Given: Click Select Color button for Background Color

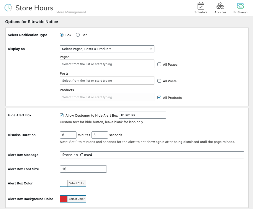Looking at the screenshot, I should (77, 199).
